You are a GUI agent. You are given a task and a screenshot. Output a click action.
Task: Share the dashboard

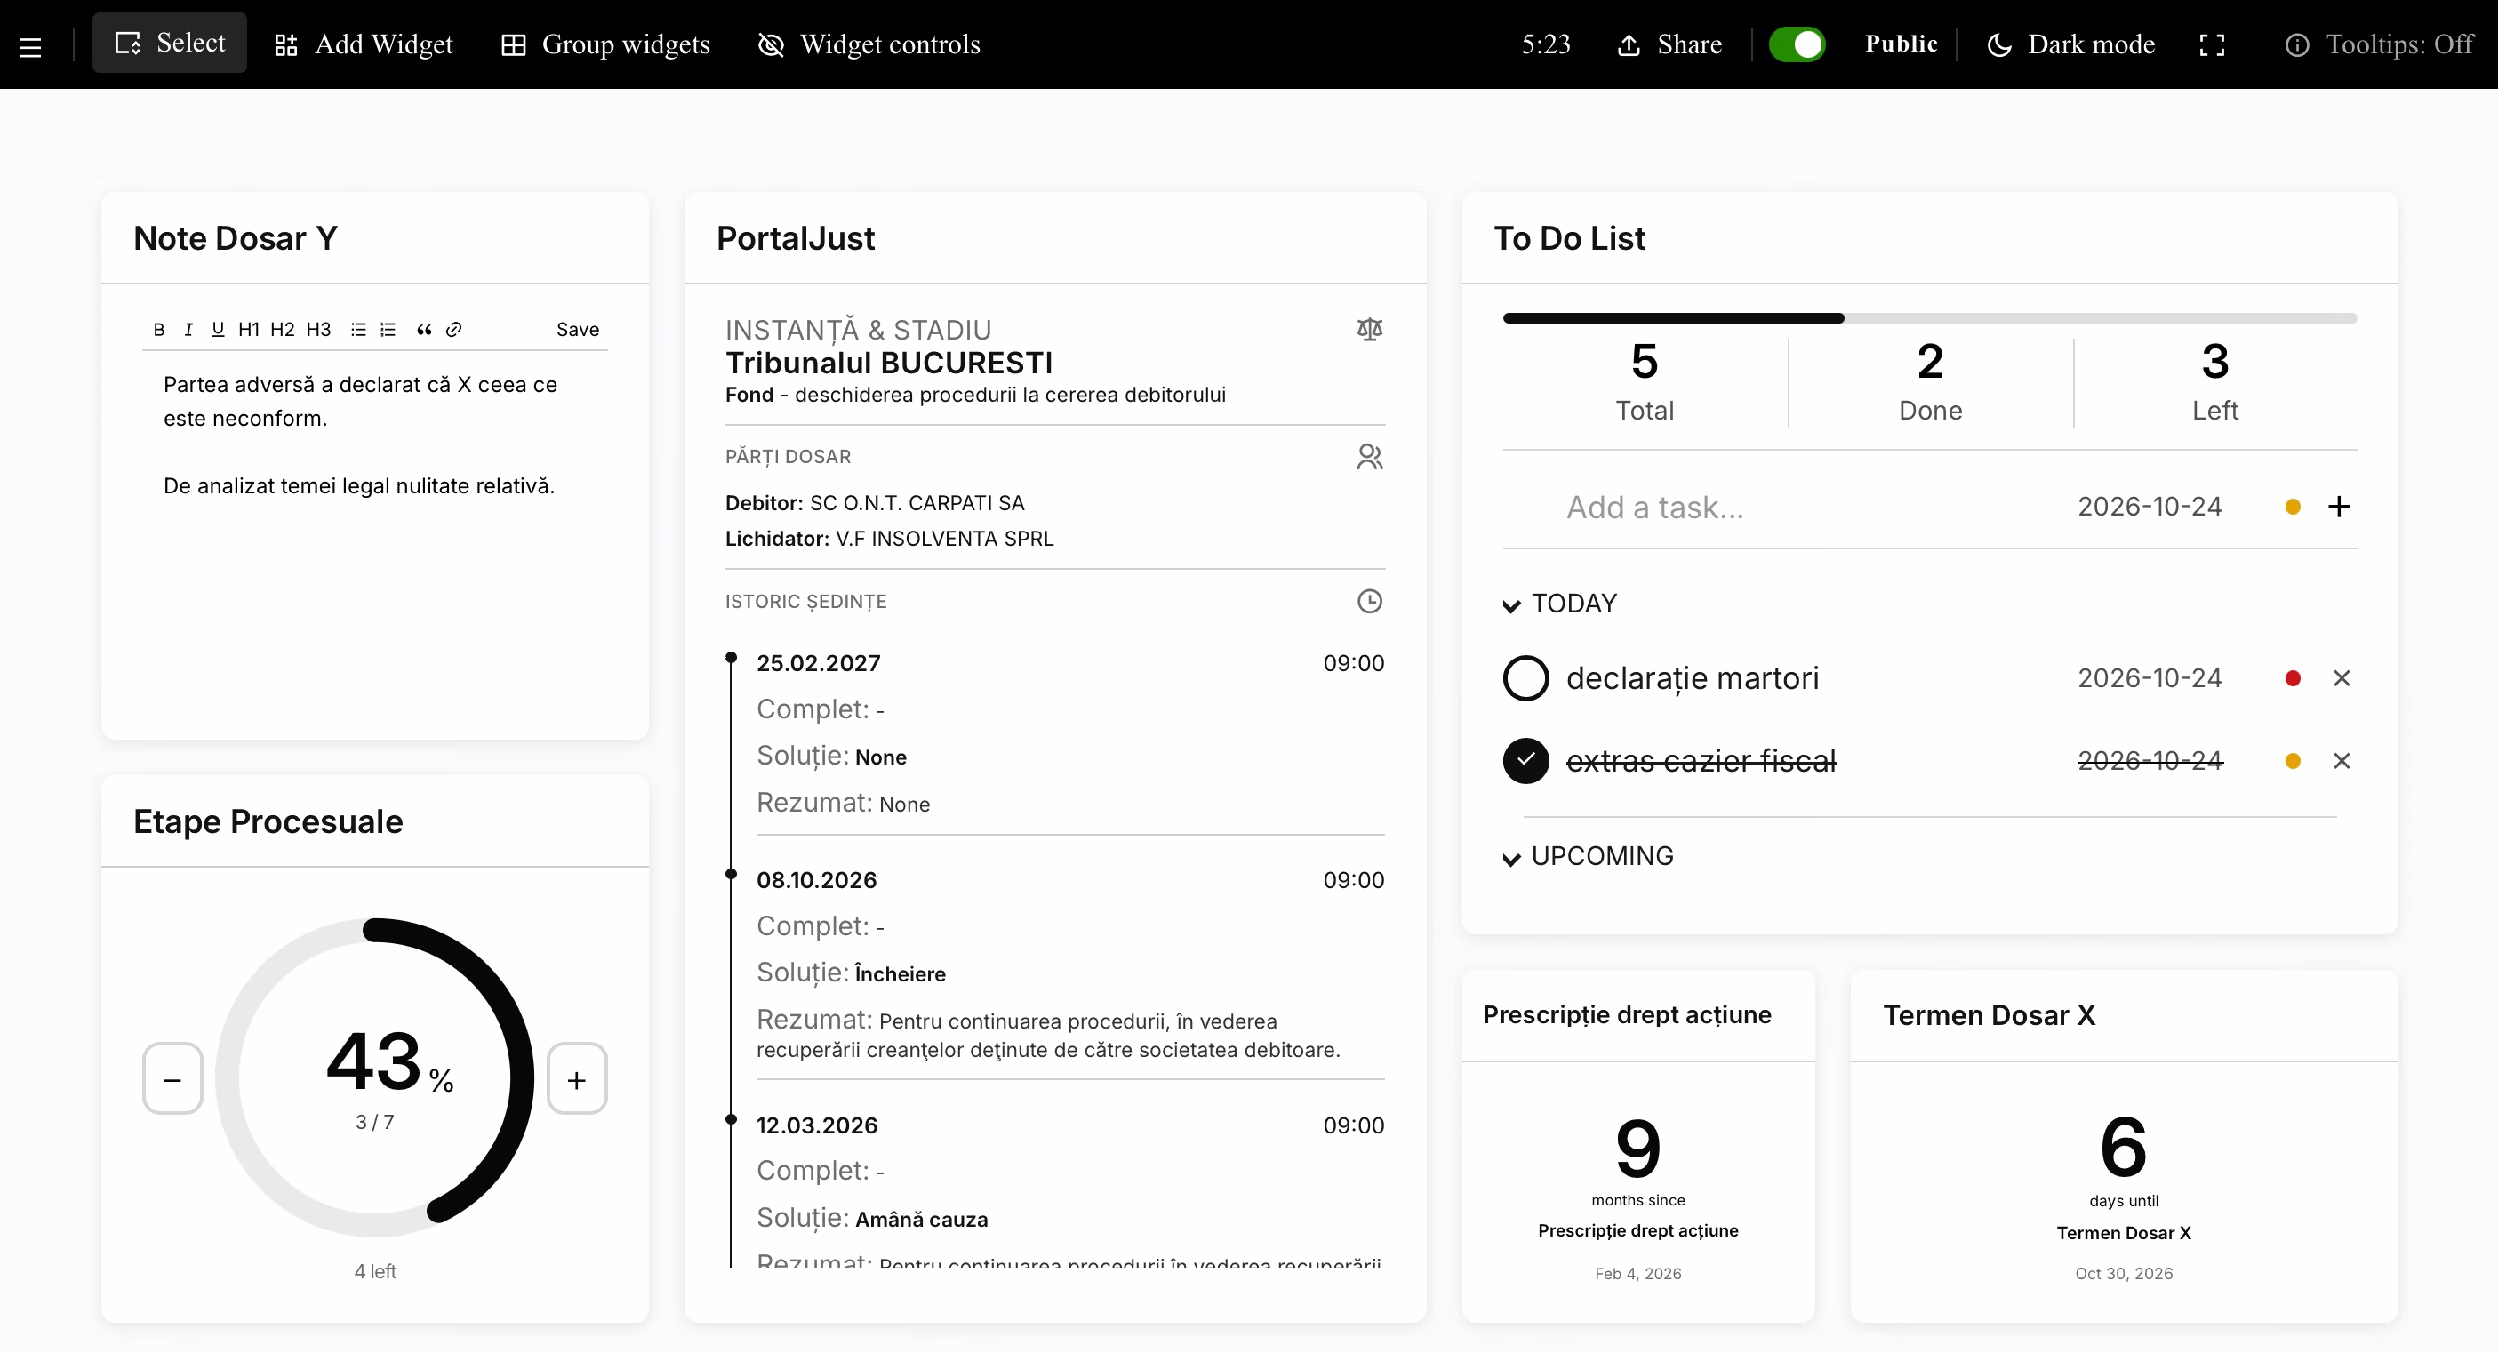[1669, 44]
